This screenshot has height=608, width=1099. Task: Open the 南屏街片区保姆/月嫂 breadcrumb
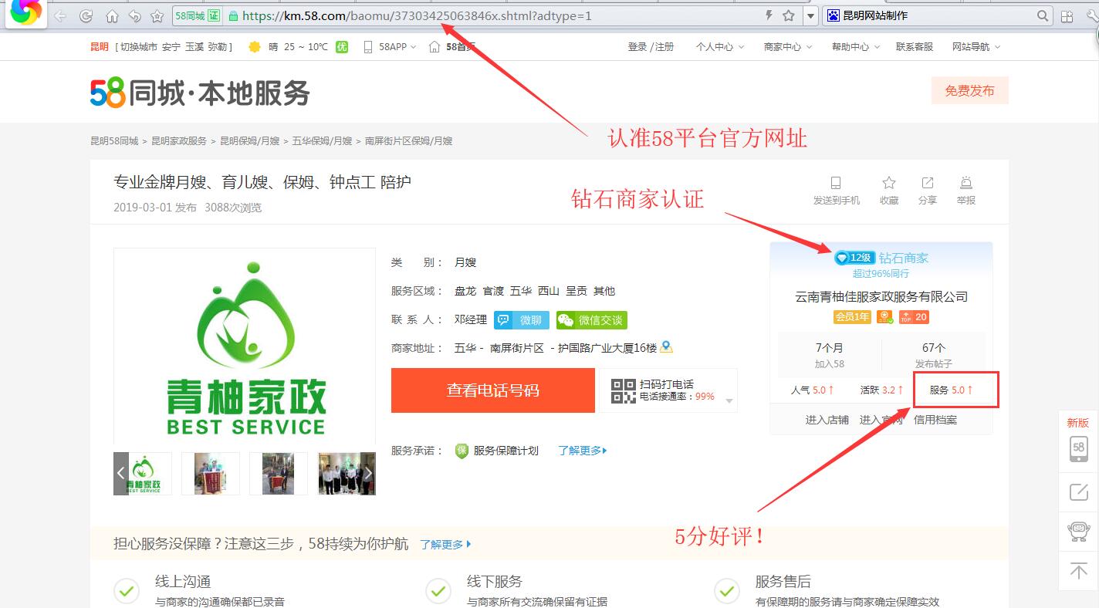pos(408,141)
